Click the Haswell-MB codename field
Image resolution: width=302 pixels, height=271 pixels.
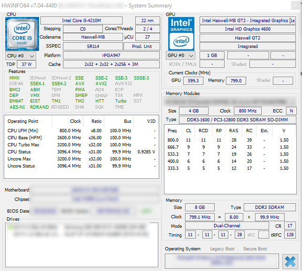point(93,37)
